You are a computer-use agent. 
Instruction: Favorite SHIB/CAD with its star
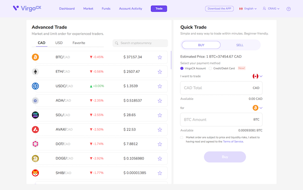coord(160,173)
